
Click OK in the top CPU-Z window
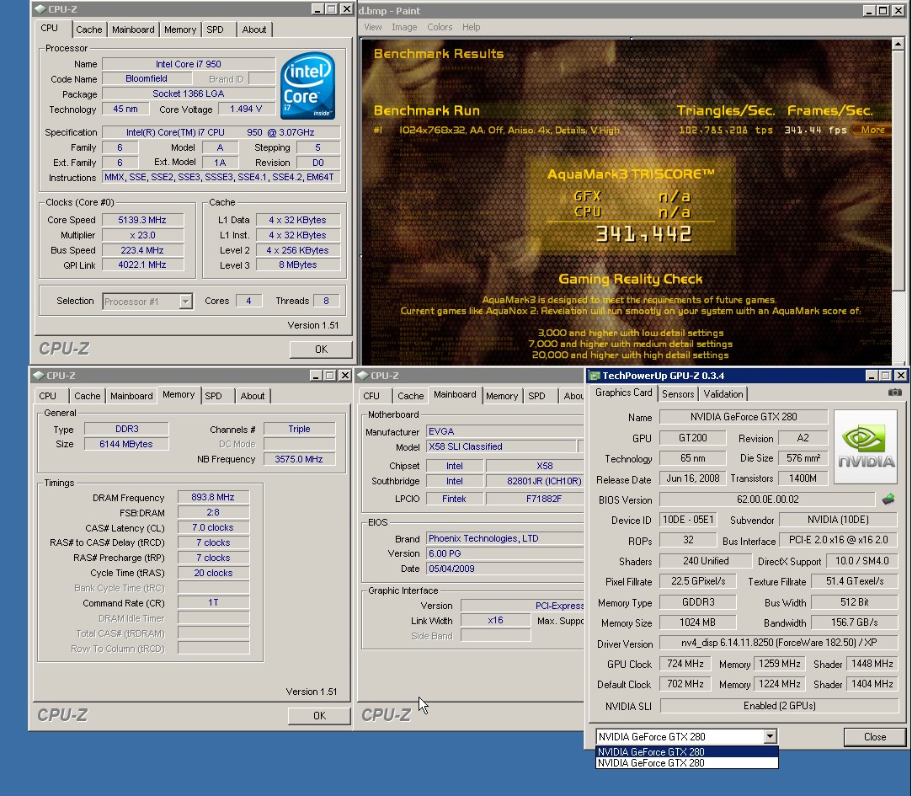click(321, 349)
